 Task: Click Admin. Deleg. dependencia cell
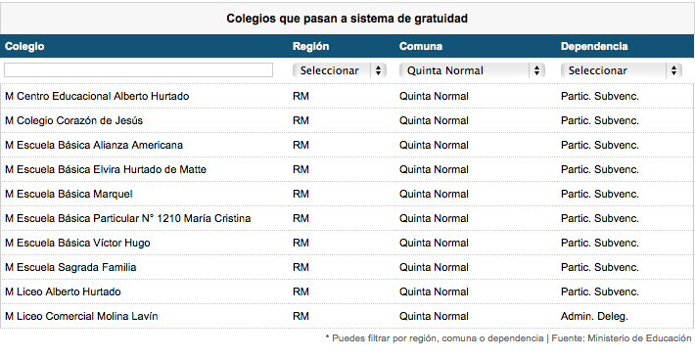(x=594, y=316)
